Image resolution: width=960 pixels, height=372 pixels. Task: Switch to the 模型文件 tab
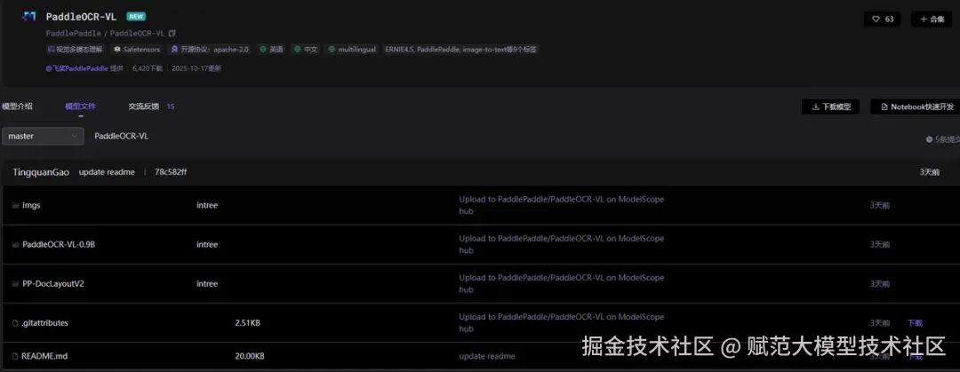pyautogui.click(x=80, y=107)
